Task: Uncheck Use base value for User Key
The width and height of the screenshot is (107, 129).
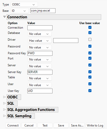Action: click(90, 91)
